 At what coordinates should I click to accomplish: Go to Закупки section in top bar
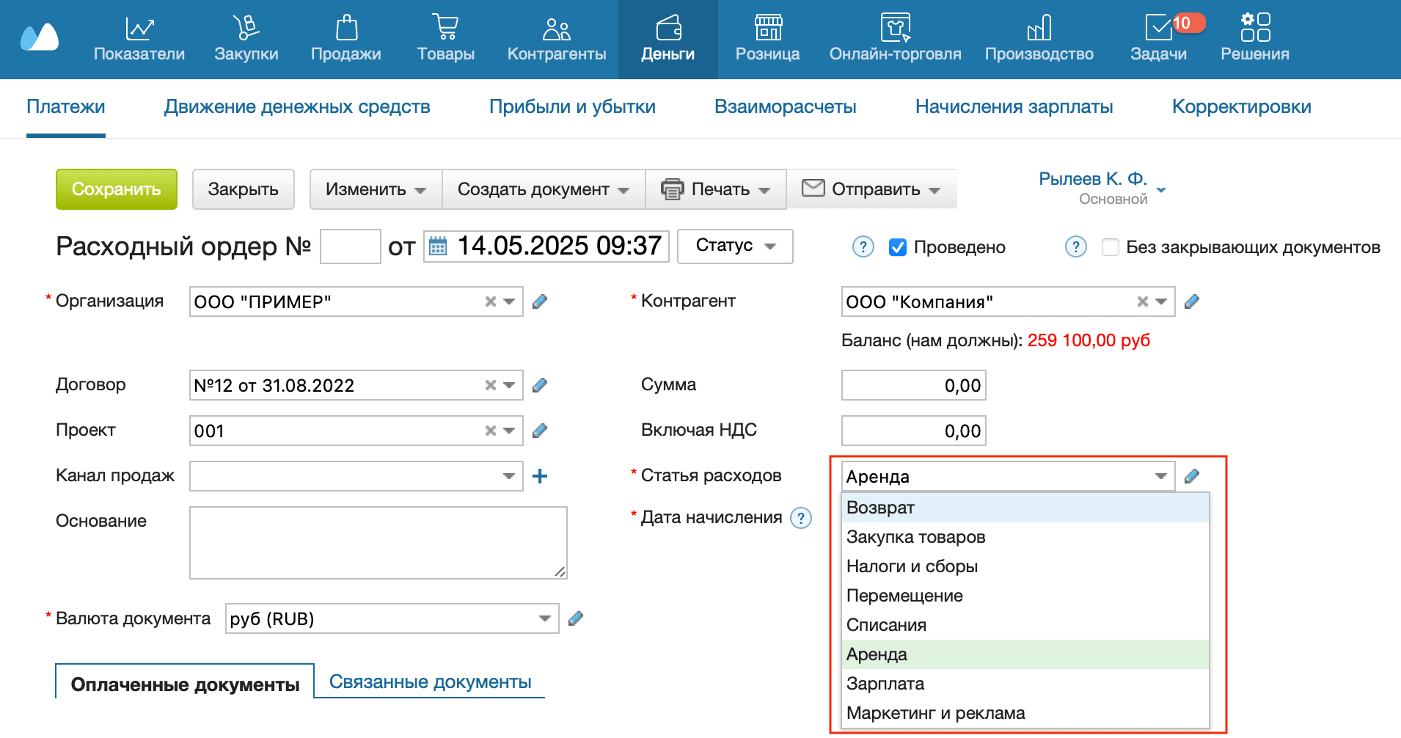[x=246, y=29]
